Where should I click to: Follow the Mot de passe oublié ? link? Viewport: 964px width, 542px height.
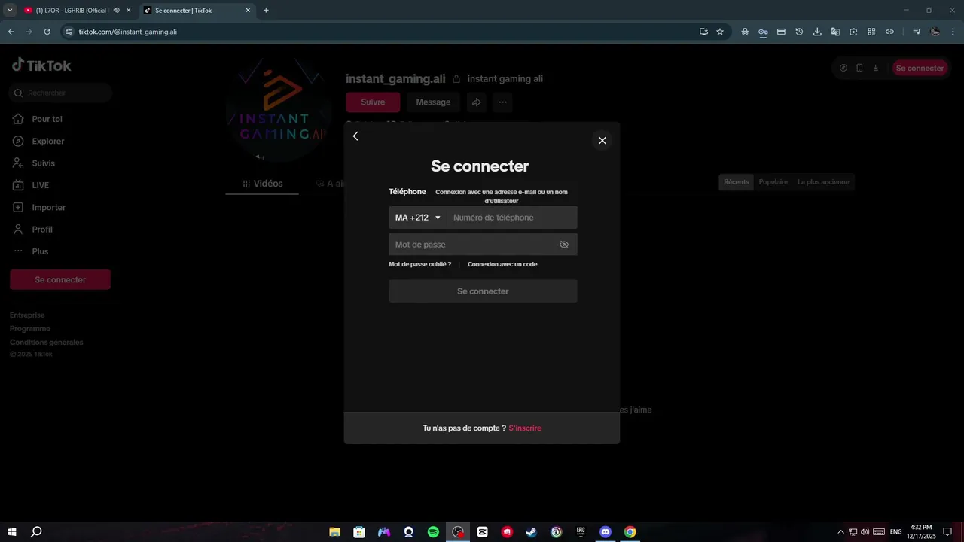[420, 264]
